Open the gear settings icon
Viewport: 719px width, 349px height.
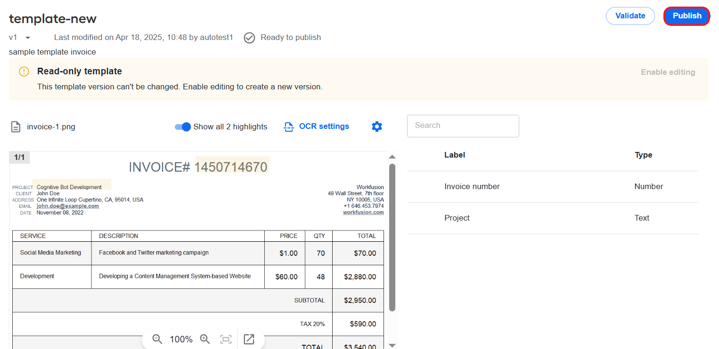(376, 127)
